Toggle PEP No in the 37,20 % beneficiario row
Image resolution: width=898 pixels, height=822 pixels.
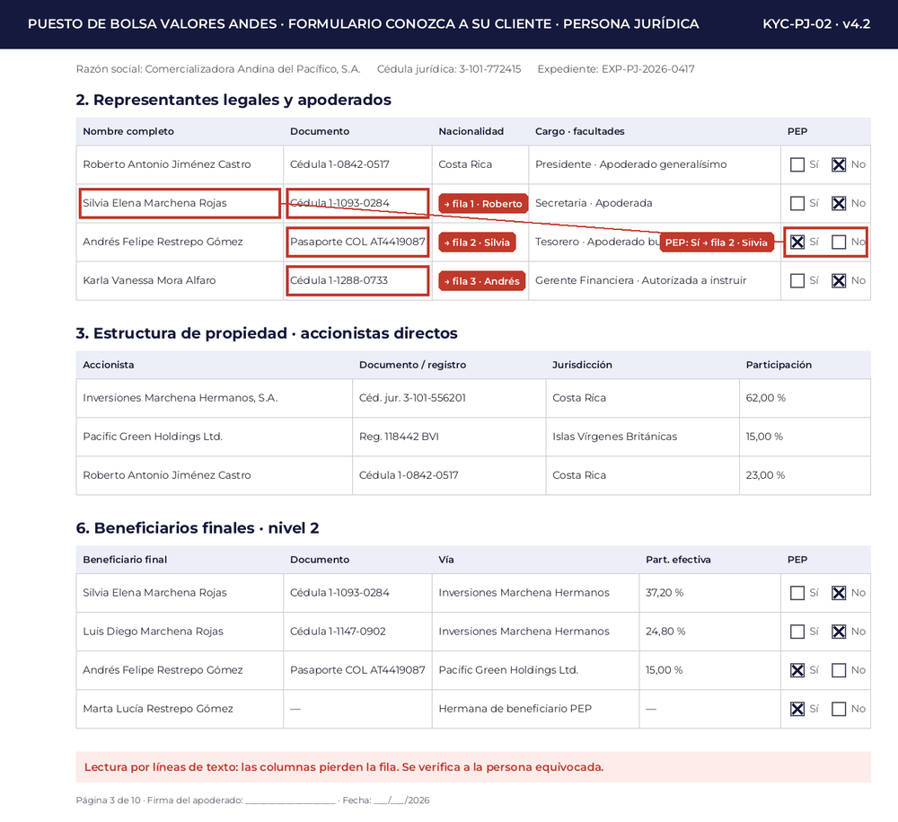coord(839,593)
